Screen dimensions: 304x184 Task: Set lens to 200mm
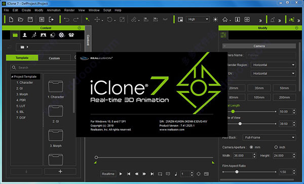coord(284,98)
